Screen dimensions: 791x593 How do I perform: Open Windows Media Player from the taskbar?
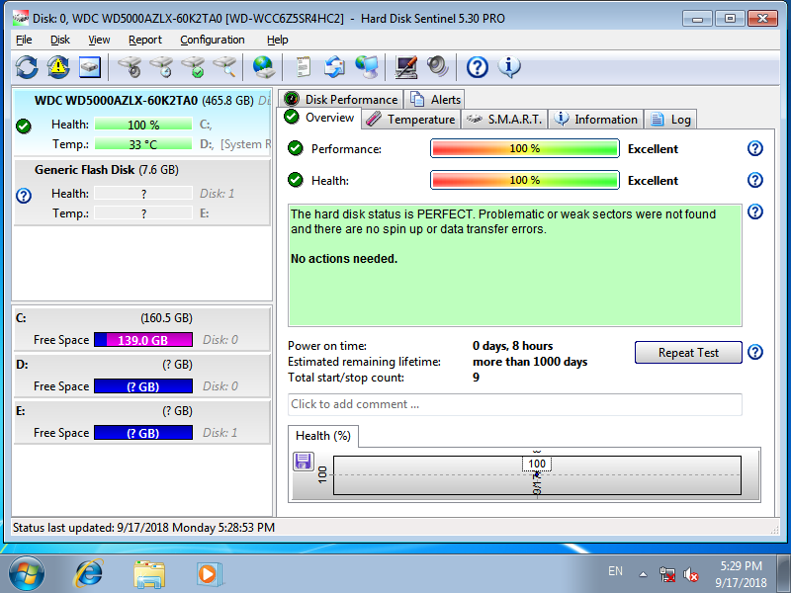coord(209,574)
